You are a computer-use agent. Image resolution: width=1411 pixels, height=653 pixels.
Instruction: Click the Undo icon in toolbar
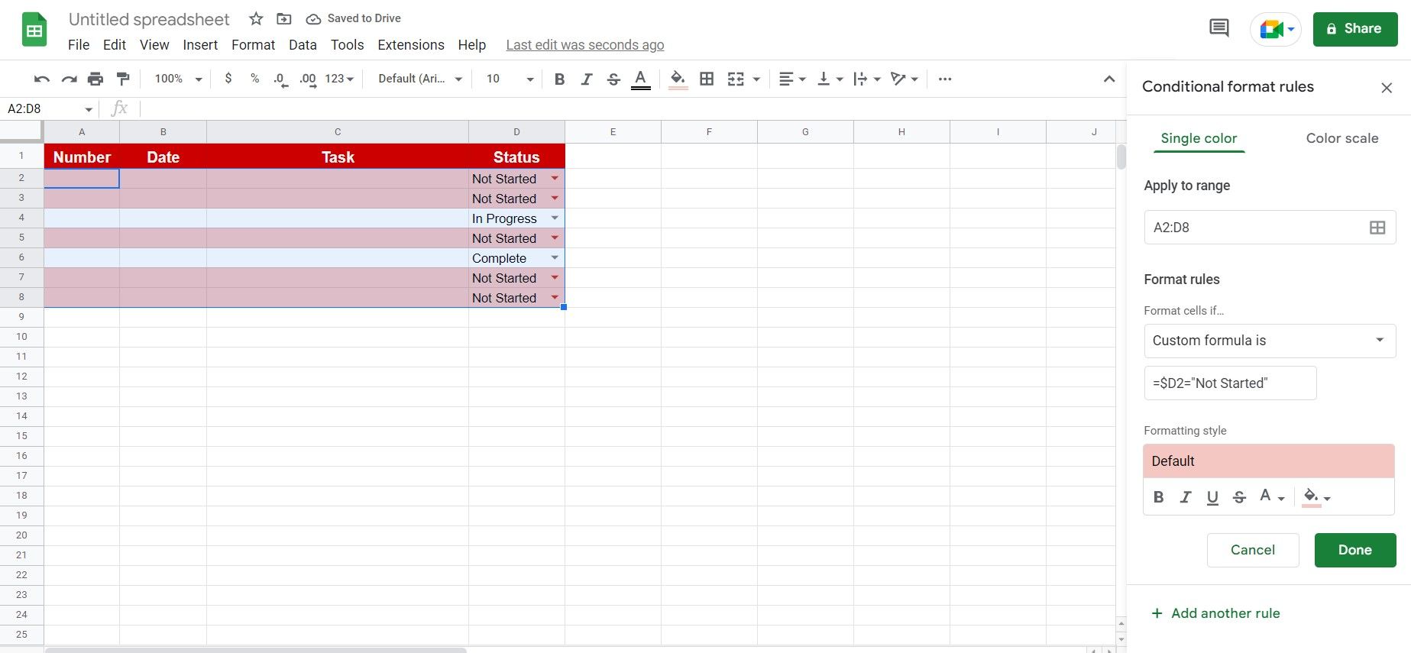pyautogui.click(x=42, y=79)
